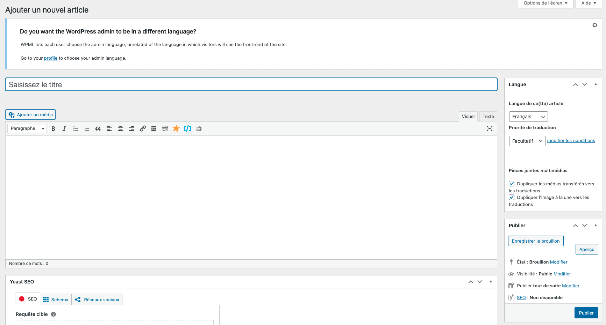This screenshot has width=606, height=325.
Task: Move Publier panel down
Action: 585,226
